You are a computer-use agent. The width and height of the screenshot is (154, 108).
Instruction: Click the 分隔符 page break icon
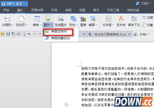pyautogui.click(x=7, y=19)
